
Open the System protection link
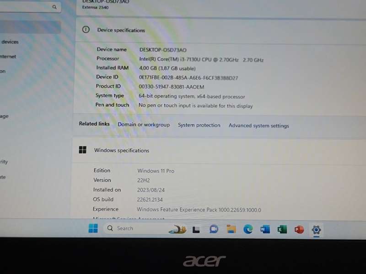click(199, 125)
